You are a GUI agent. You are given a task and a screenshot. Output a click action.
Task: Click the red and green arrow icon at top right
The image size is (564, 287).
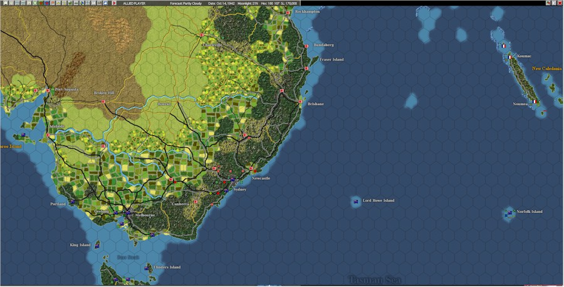click(x=548, y=3)
